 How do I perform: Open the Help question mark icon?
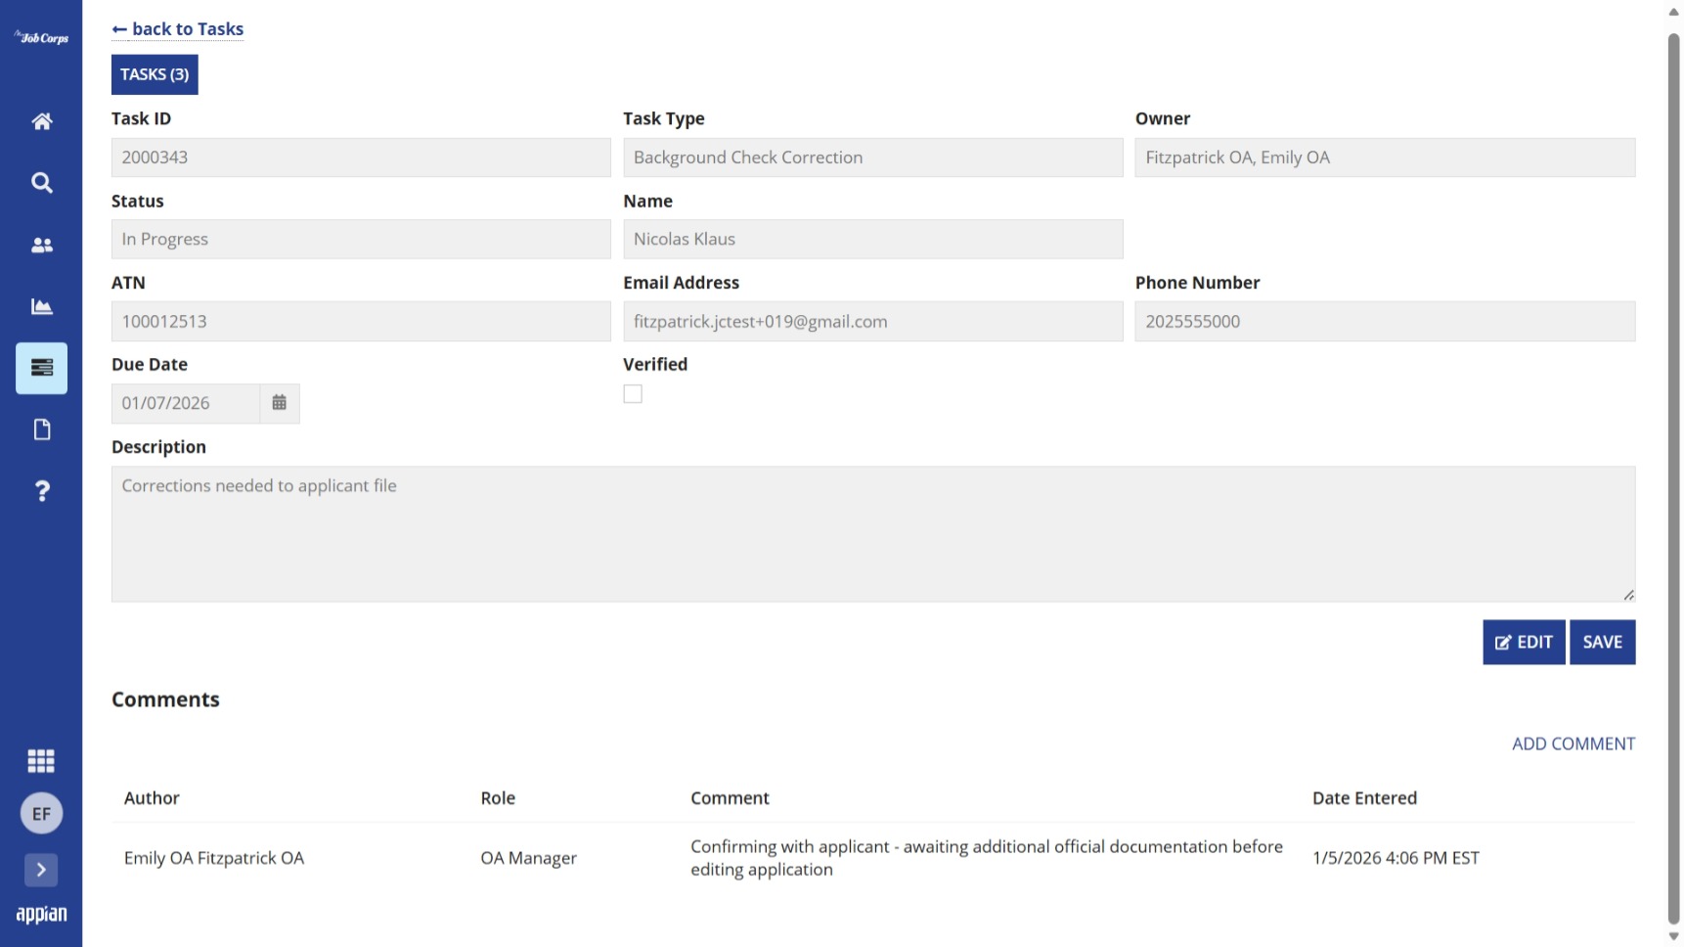point(41,491)
